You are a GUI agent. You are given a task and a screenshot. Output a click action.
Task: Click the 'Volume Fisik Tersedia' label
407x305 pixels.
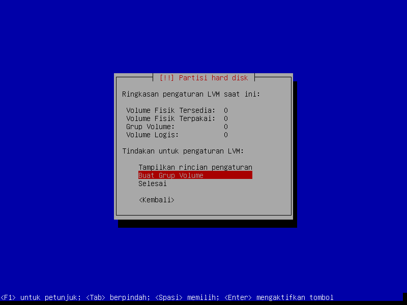(x=170, y=110)
